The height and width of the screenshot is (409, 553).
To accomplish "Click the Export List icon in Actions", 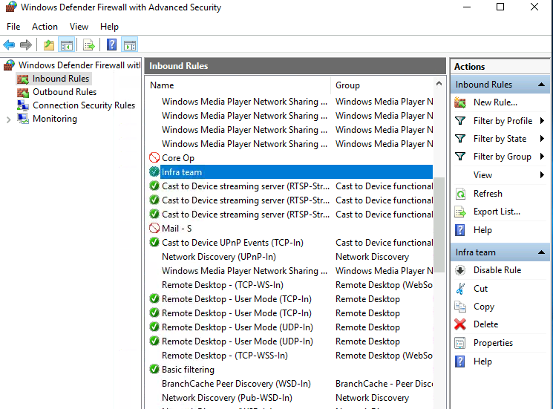I will pyautogui.click(x=460, y=212).
